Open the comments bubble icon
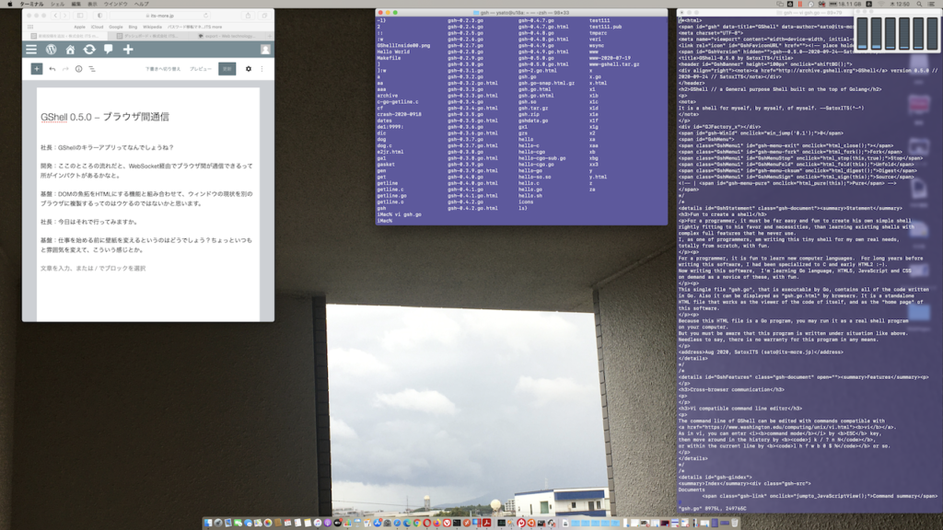 click(108, 50)
